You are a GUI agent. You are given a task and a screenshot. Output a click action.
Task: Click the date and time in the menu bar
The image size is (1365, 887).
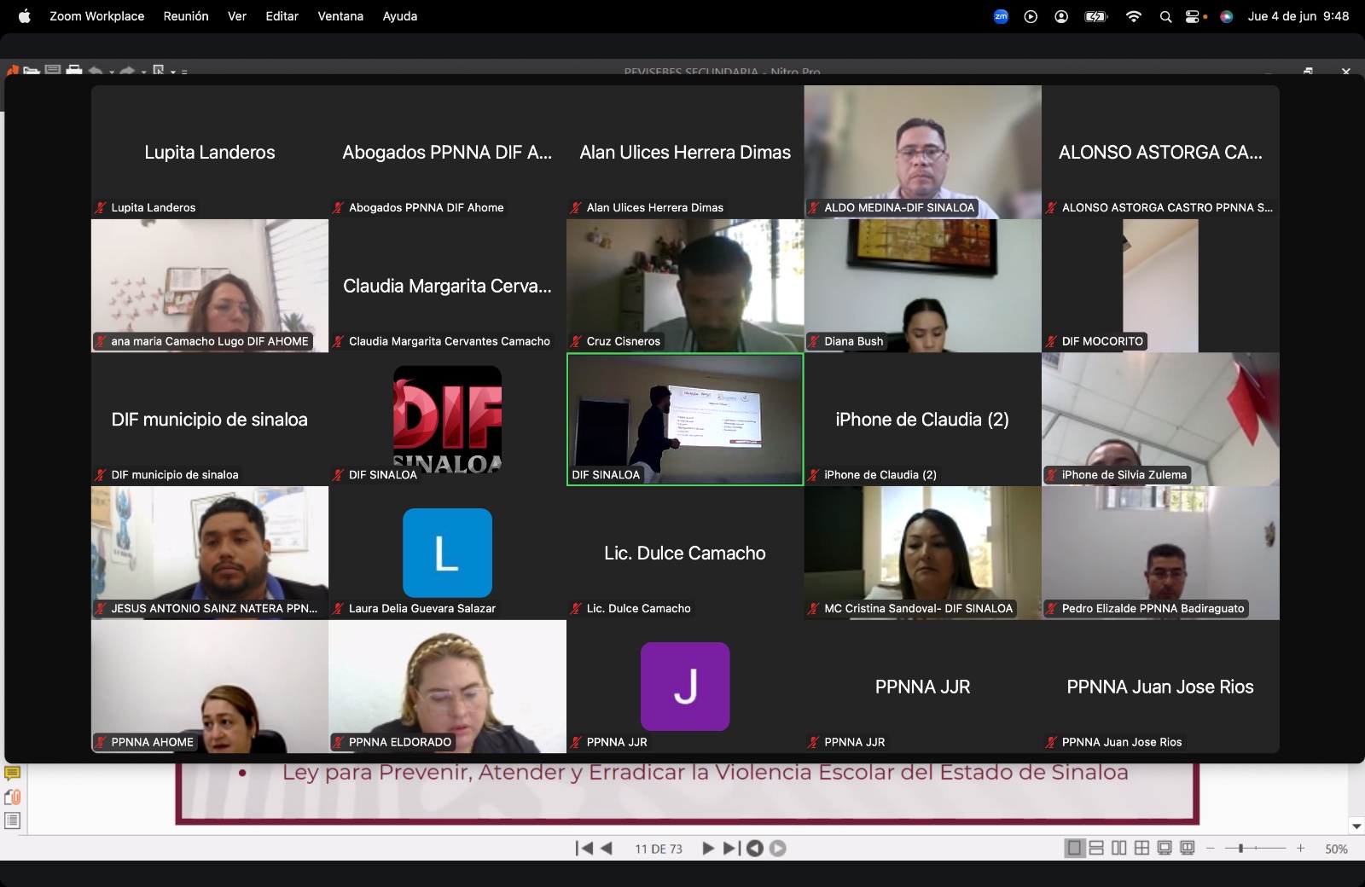[x=1298, y=16]
